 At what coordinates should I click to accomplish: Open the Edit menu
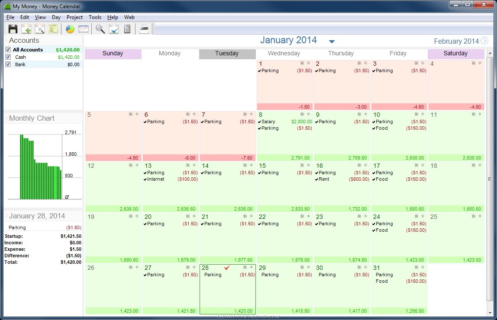24,17
